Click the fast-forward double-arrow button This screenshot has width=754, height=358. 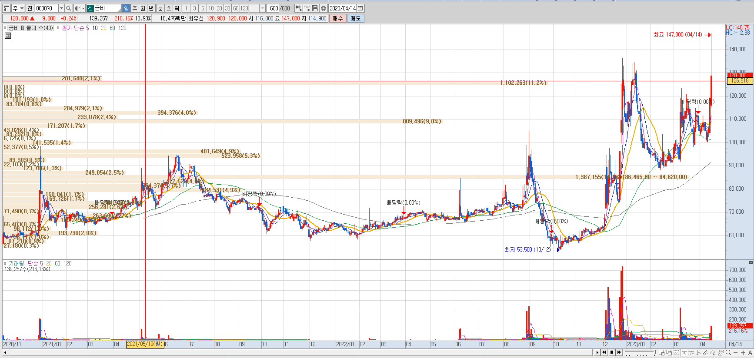point(619,352)
